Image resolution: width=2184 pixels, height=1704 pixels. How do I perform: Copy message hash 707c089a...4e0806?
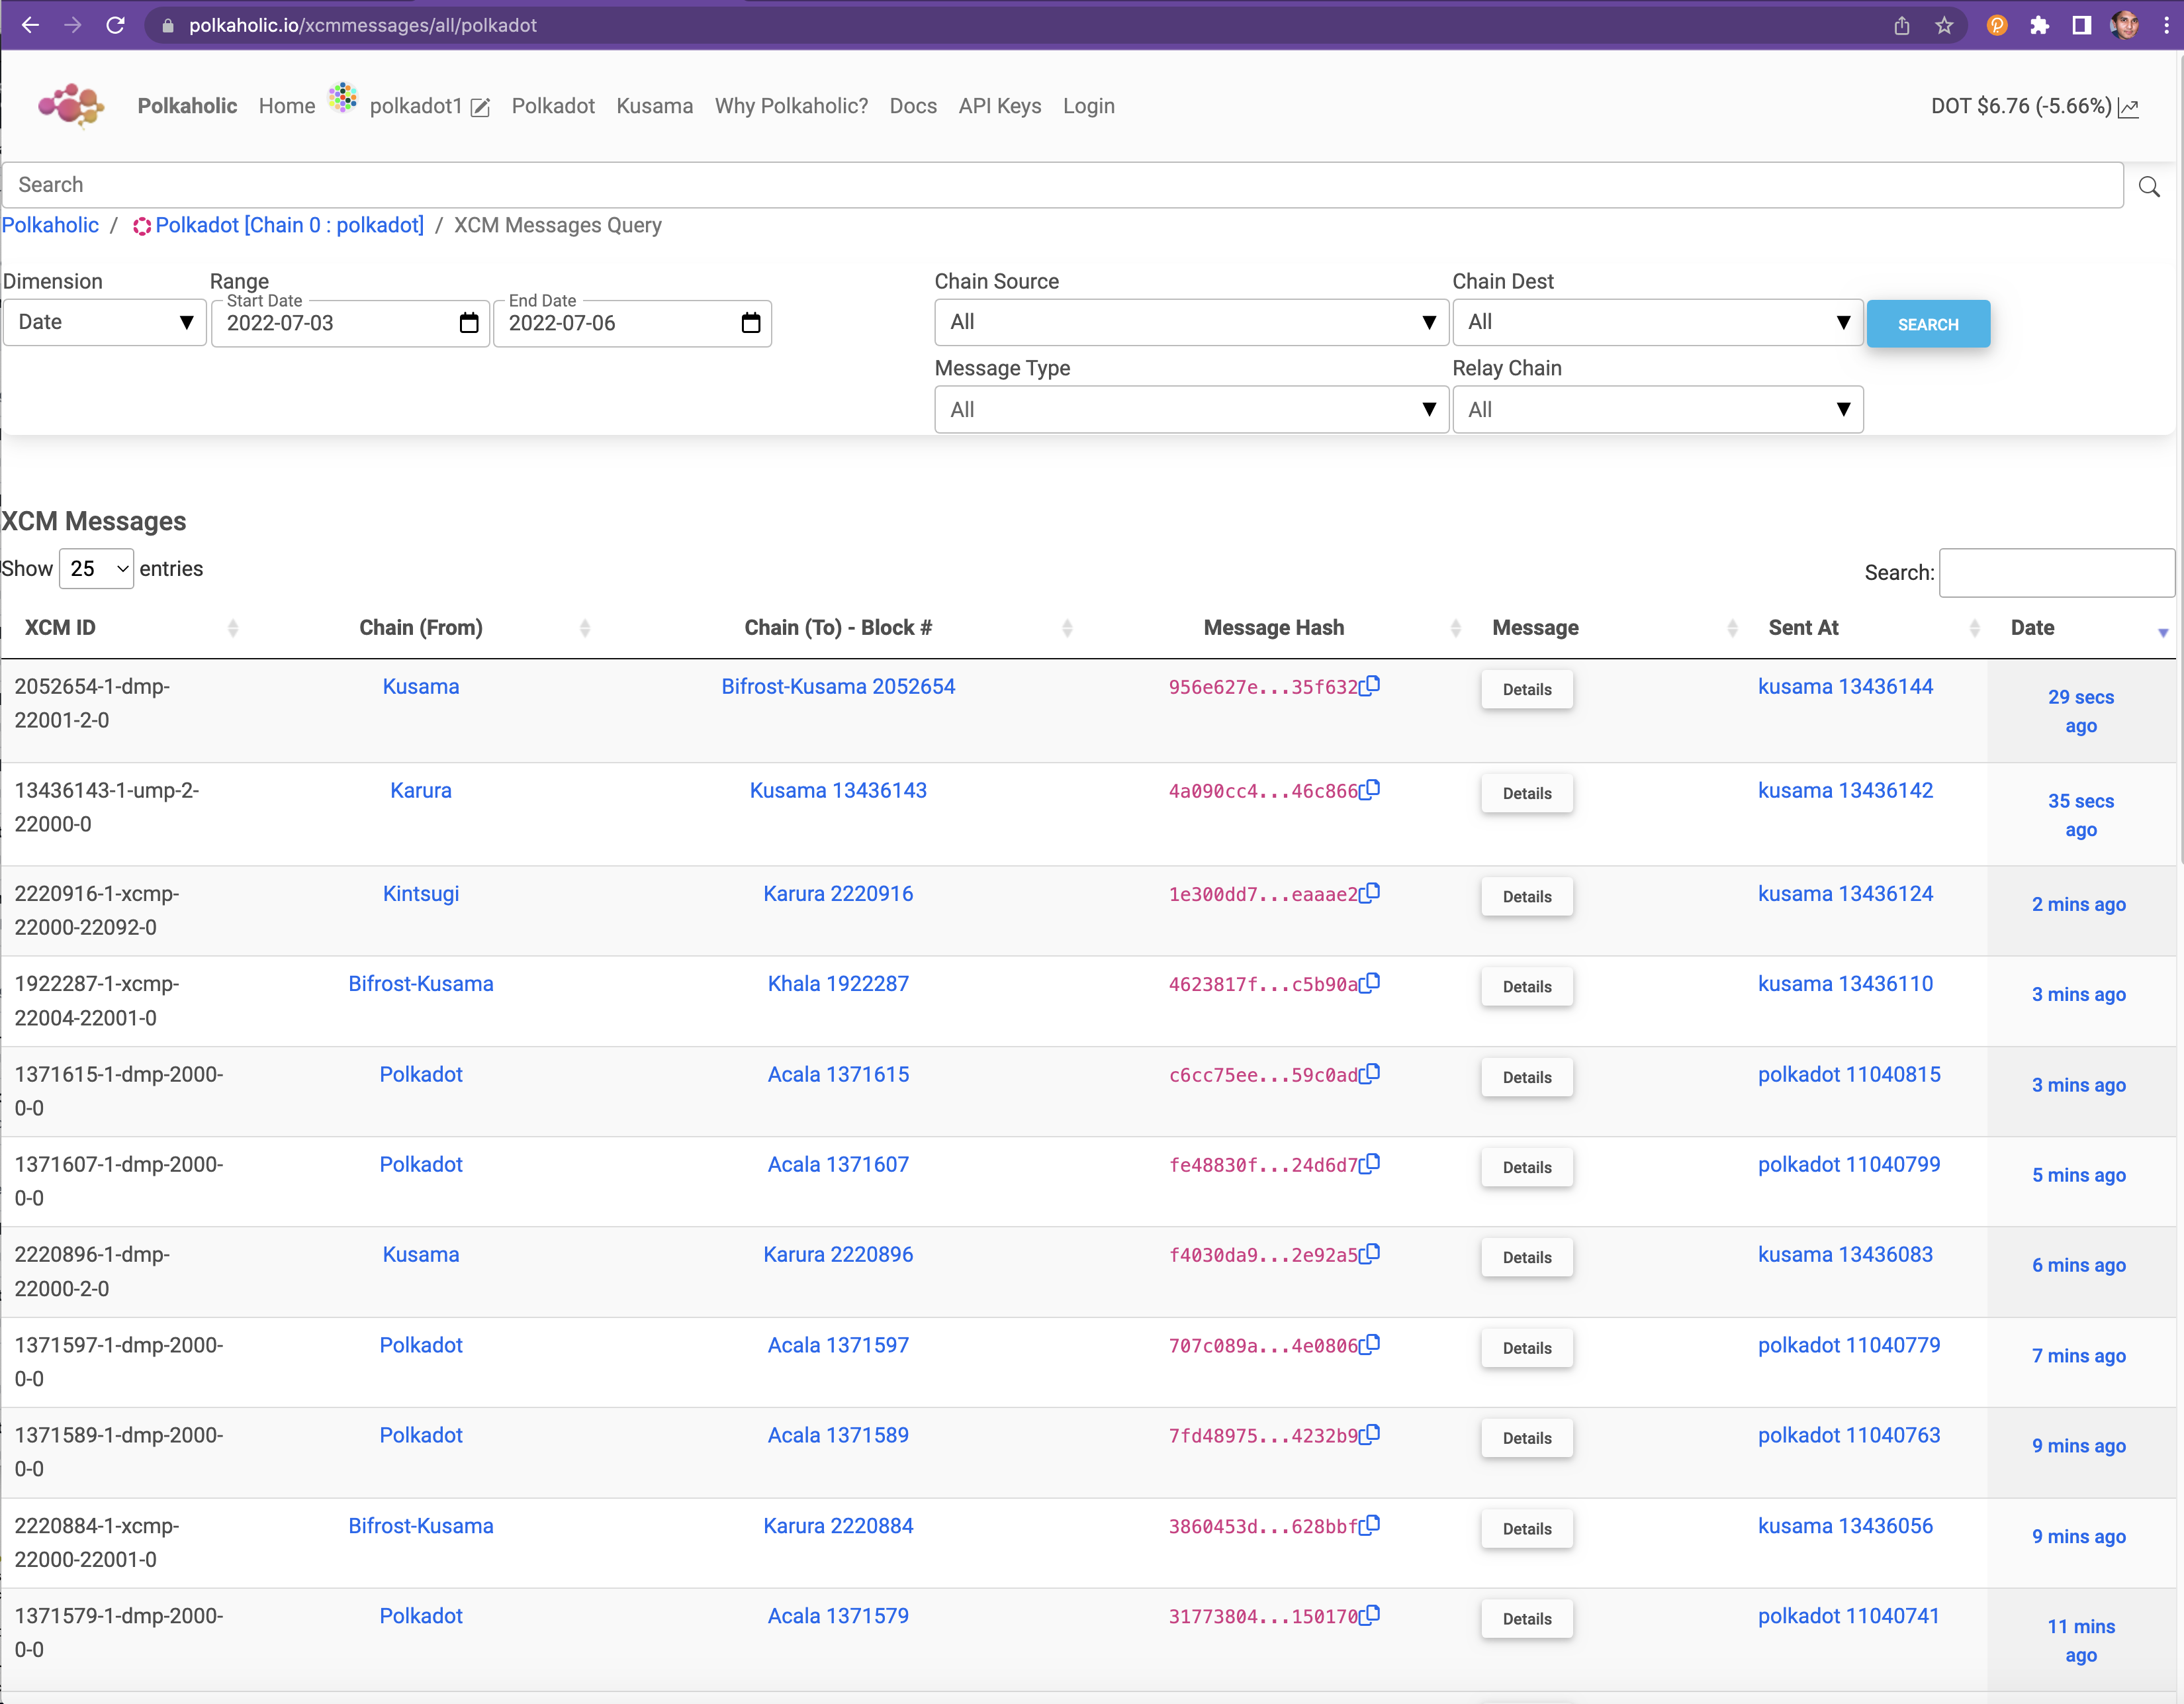(1370, 1344)
